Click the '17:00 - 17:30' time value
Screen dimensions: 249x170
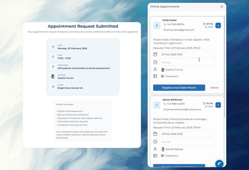point(64,58)
